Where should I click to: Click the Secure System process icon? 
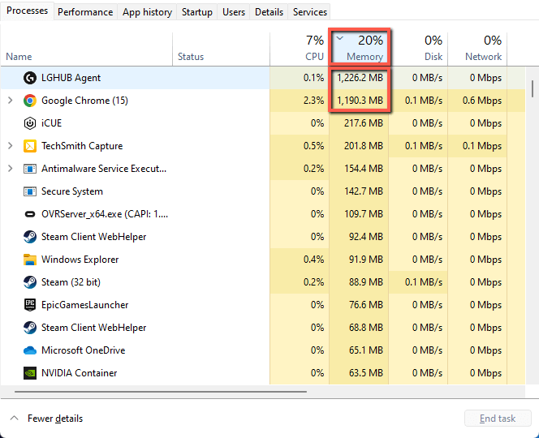point(30,191)
